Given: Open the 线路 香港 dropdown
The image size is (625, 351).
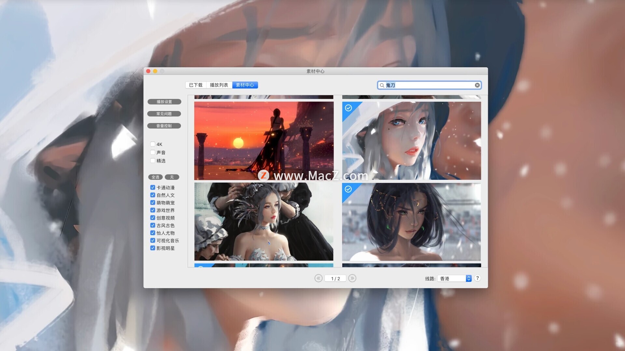Looking at the screenshot, I should tap(454, 279).
